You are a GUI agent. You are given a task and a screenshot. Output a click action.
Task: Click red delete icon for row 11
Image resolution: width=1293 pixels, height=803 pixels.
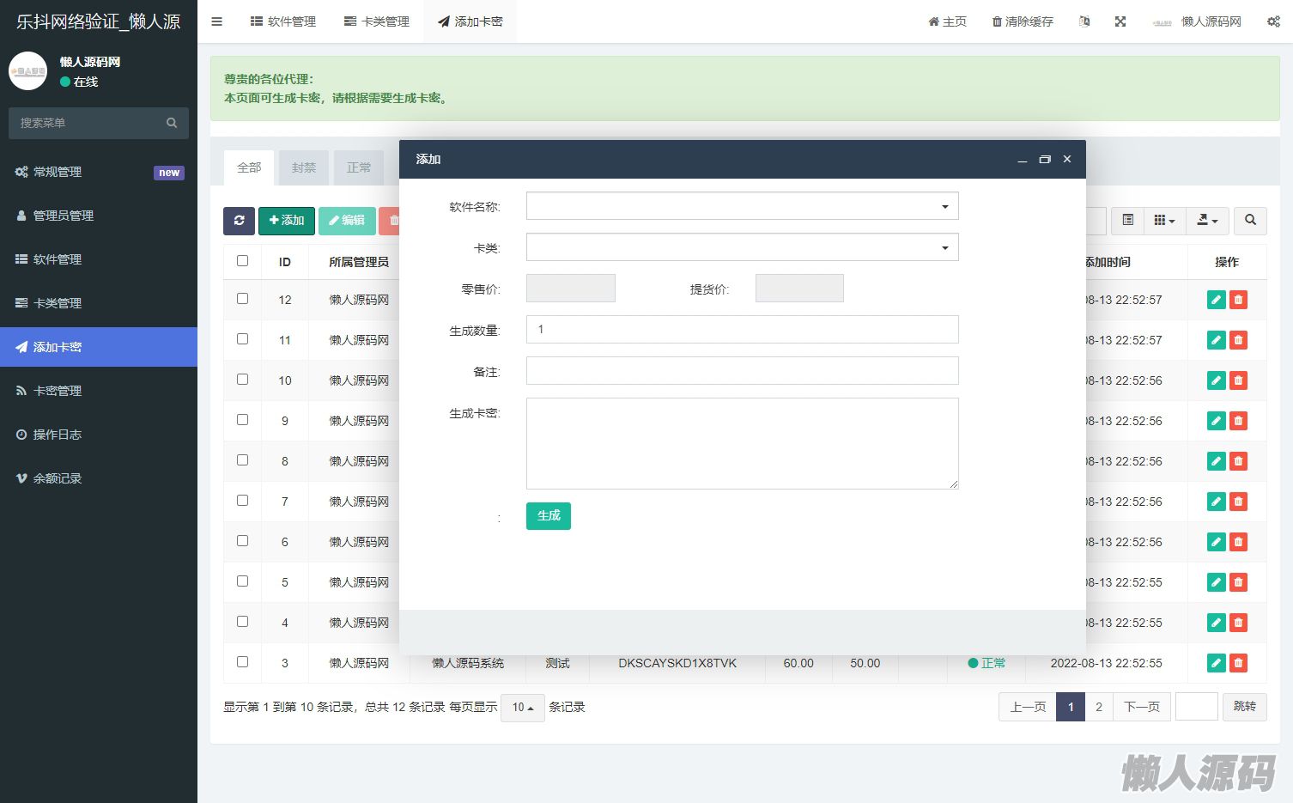click(x=1238, y=340)
